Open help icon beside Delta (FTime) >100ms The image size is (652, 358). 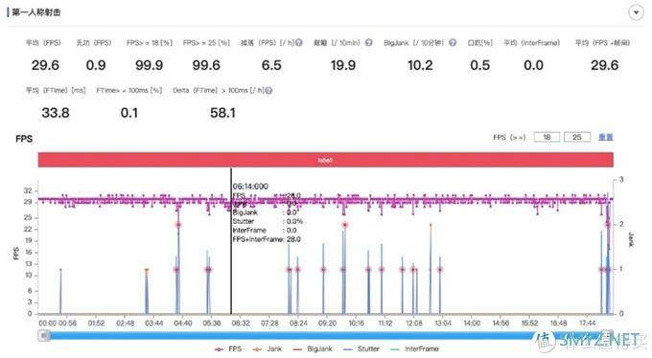tap(268, 91)
